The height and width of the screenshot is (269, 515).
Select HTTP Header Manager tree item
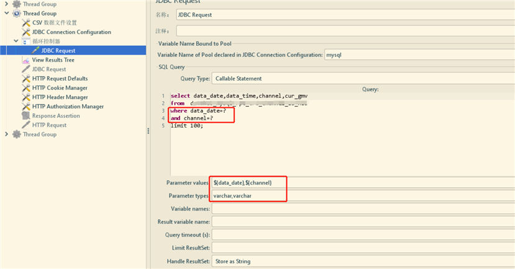point(60,97)
